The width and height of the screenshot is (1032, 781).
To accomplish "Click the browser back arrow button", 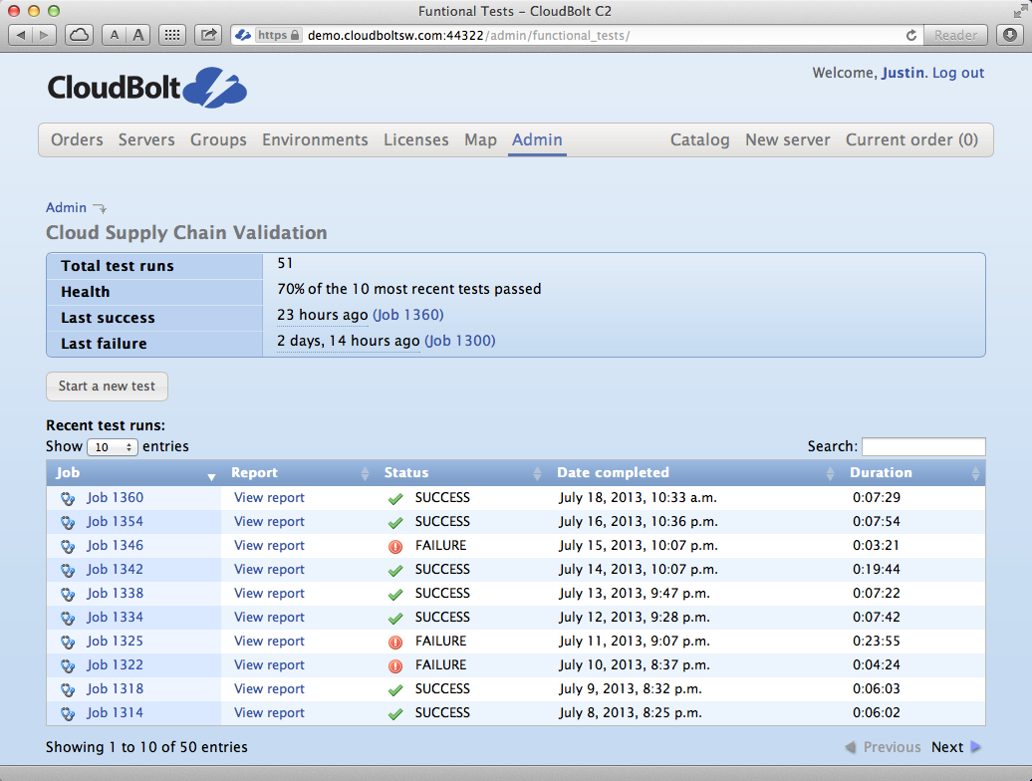I will 20,35.
